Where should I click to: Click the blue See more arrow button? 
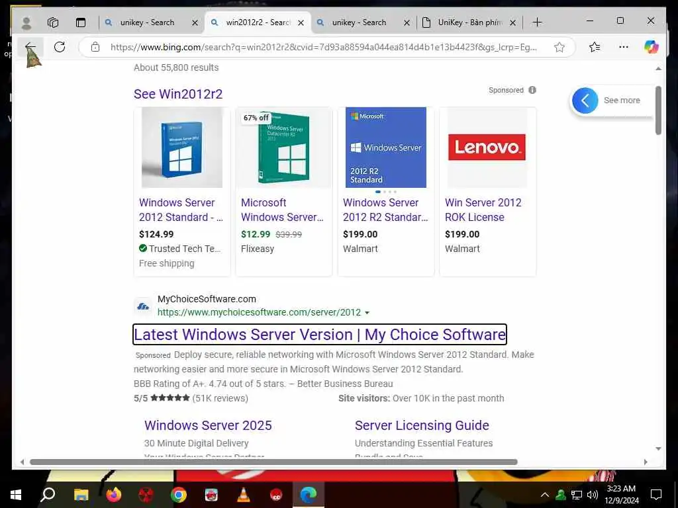(x=585, y=101)
